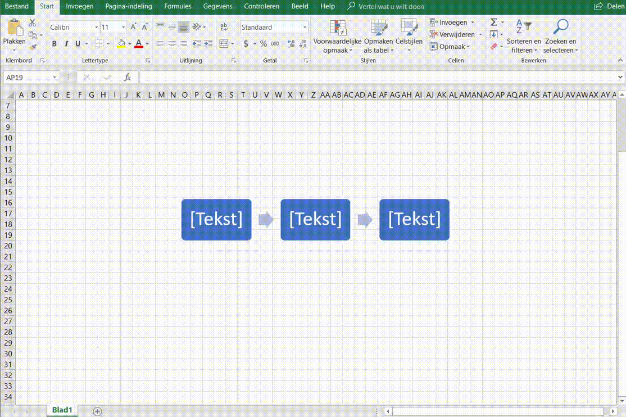Image resolution: width=626 pixels, height=417 pixels.
Task: Open Voorwaardelijke opmaak menu
Action: pyautogui.click(x=337, y=37)
